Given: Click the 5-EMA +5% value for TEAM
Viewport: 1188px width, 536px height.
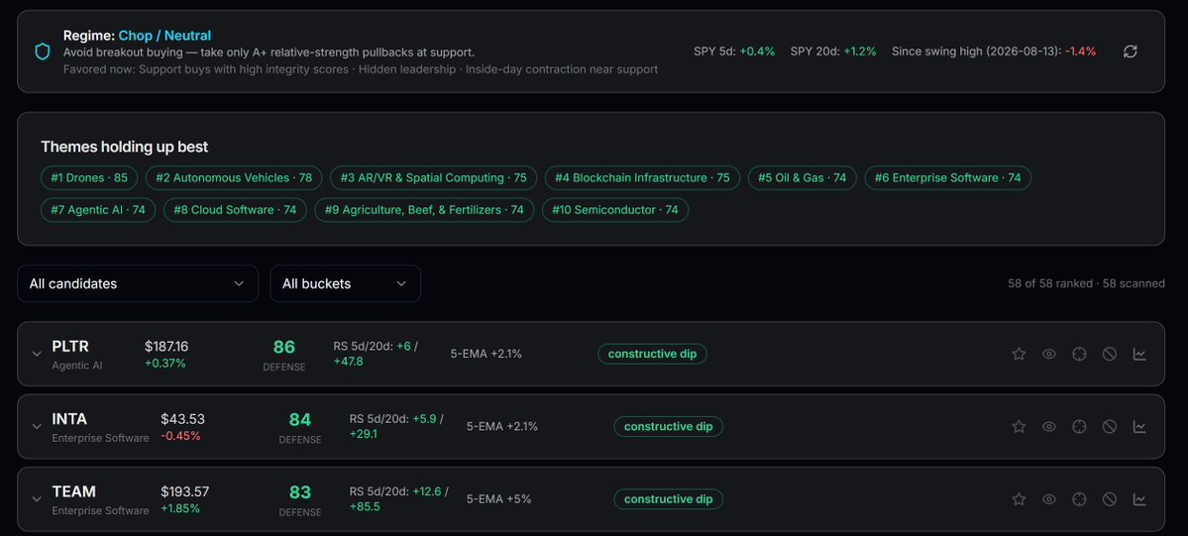Looking at the screenshot, I should [498, 499].
